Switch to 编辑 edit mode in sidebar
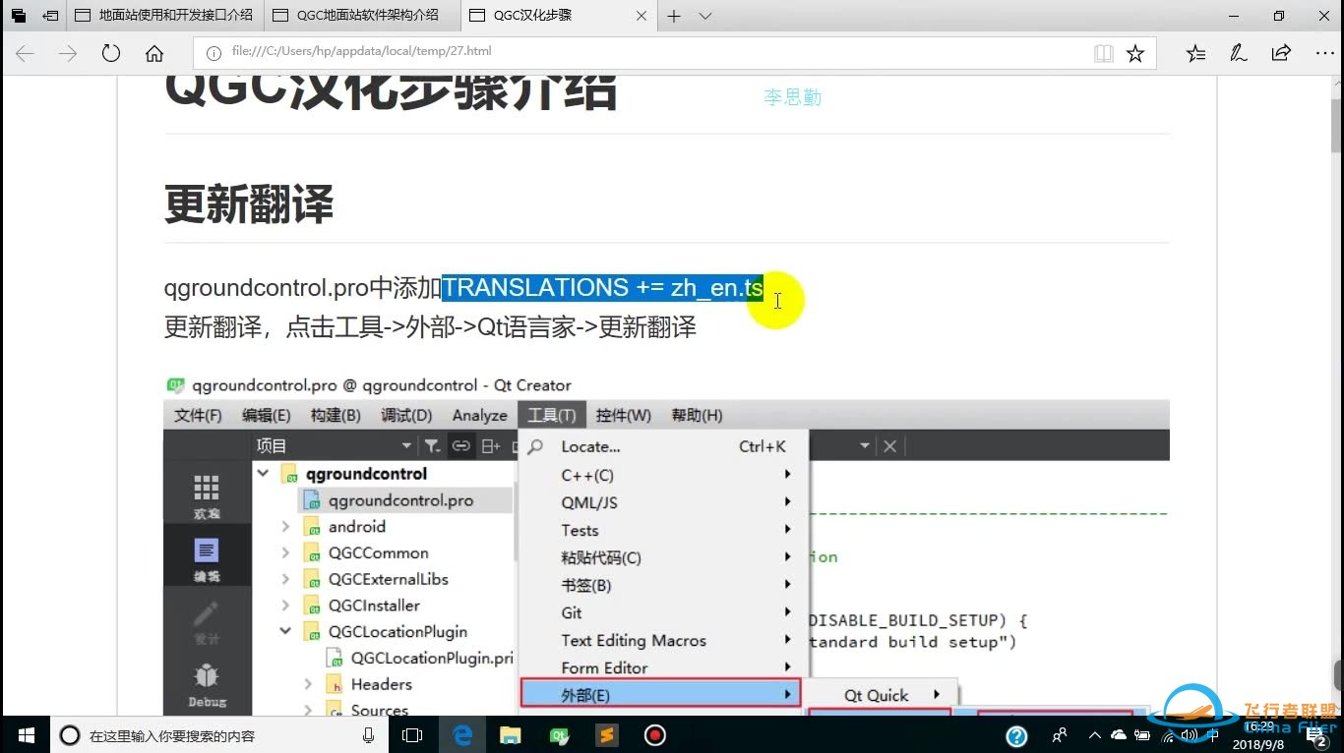This screenshot has width=1344, height=753. 207,558
